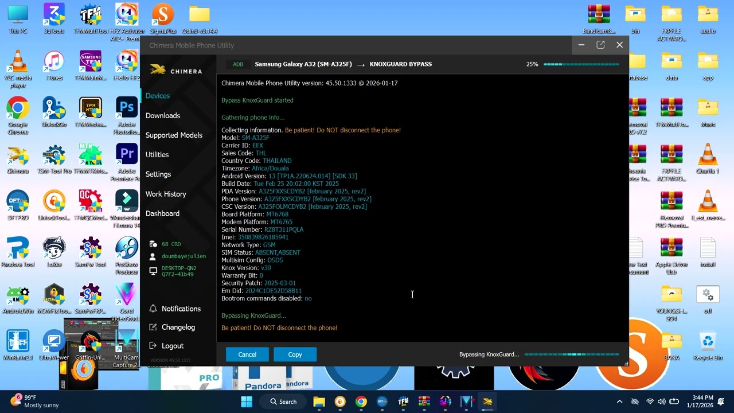Open the weather widget showing 99°F
This screenshot has height=413, width=734.
pyautogui.click(x=34, y=401)
